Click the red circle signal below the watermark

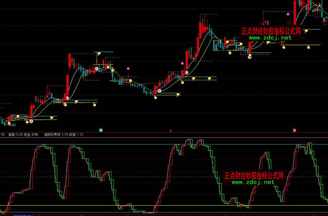coord(249,55)
